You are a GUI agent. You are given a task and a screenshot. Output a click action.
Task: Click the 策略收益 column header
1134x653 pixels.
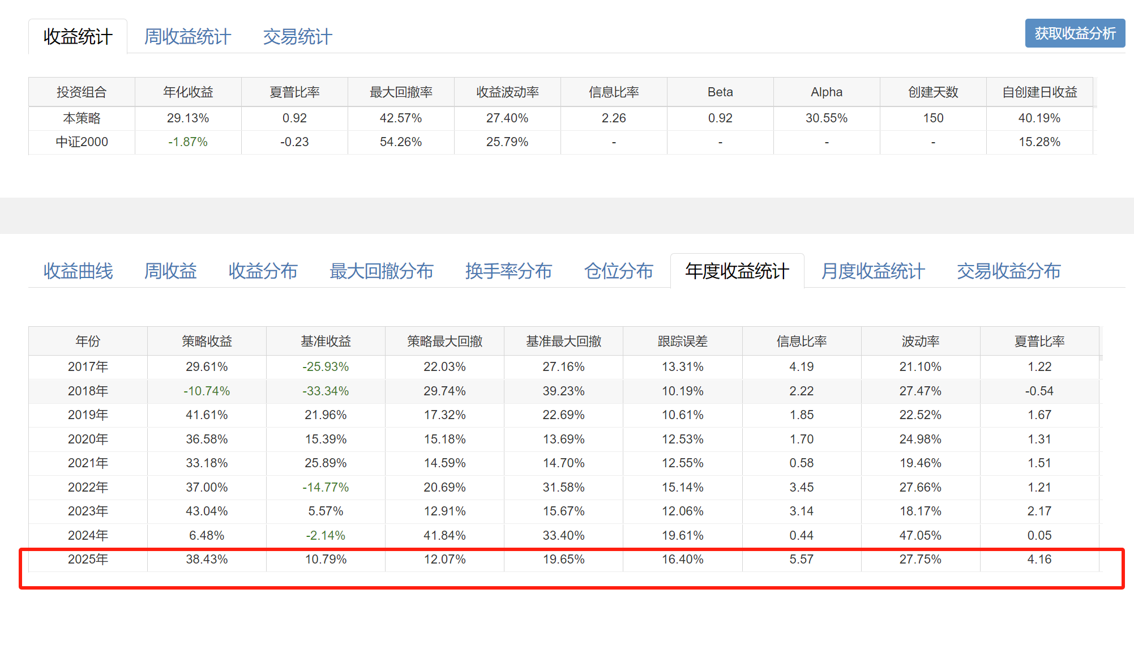click(x=207, y=342)
